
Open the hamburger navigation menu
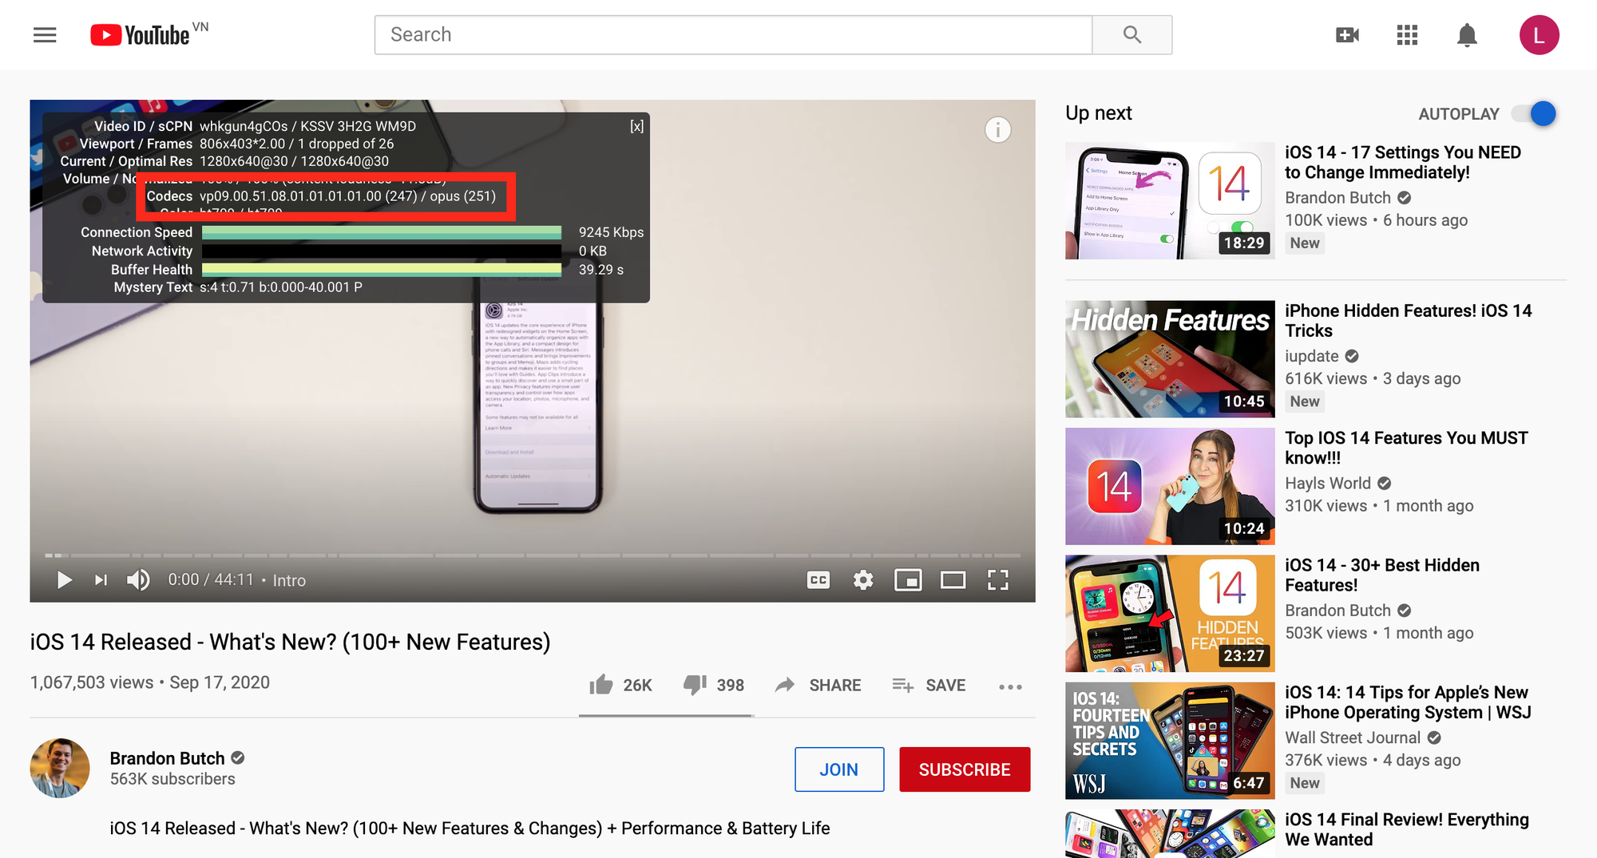point(45,34)
